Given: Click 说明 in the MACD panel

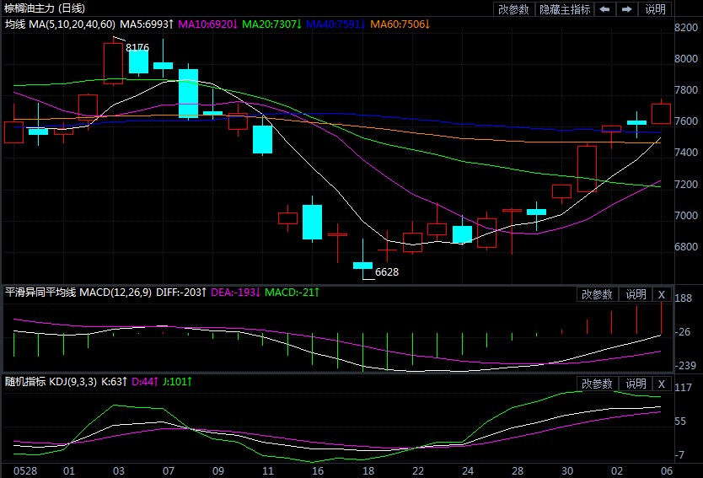Looking at the screenshot, I should (x=635, y=294).
